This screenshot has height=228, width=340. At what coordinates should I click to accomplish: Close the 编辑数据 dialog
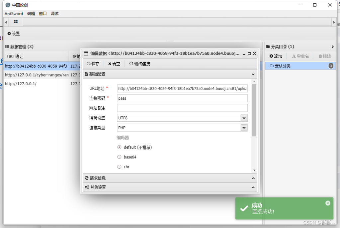pyautogui.click(x=255, y=53)
